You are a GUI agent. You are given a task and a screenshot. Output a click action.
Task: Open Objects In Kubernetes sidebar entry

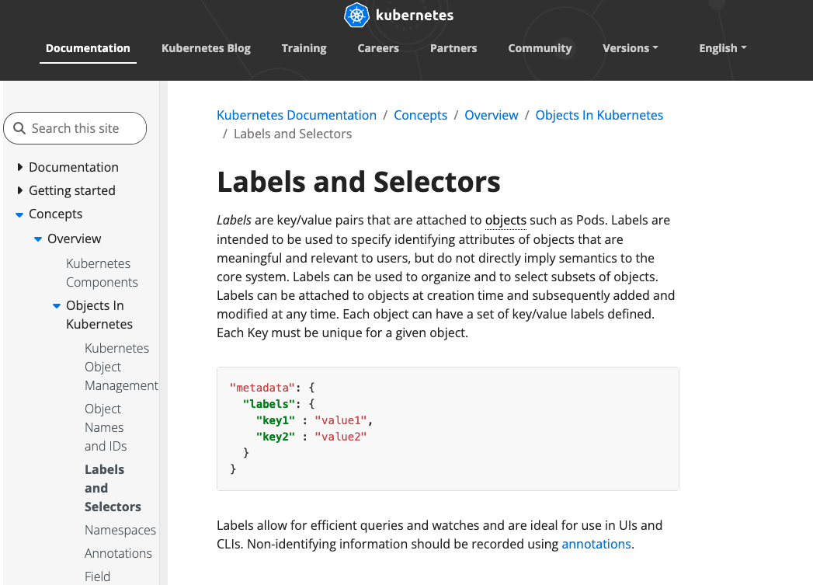(x=99, y=315)
